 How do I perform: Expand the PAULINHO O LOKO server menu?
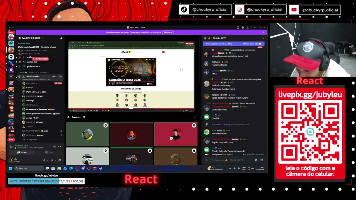[x=32, y=38]
